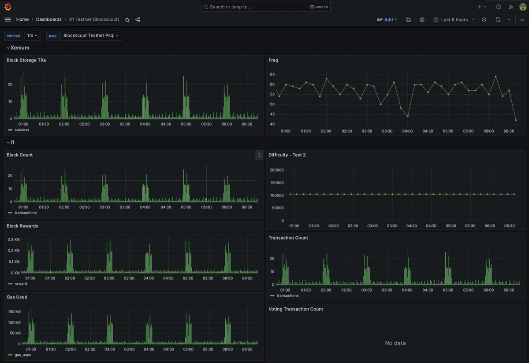Screen dimensions: 529x363
Task: Click the clock icon in time picker
Action: (x=436, y=20)
